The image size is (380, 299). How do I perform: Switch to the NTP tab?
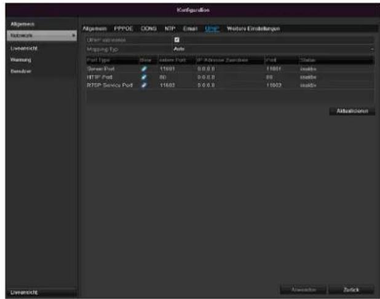coord(170,29)
